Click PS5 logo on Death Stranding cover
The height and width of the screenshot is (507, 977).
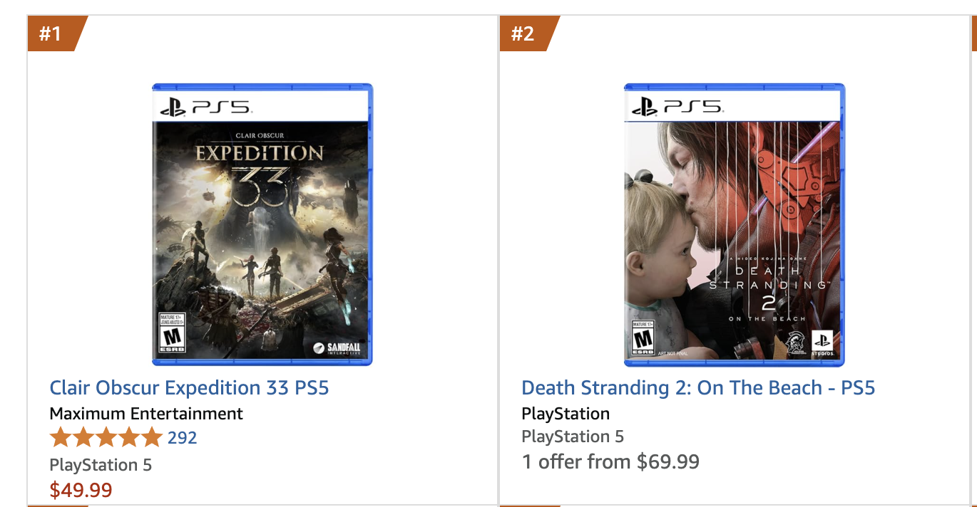tap(677, 108)
